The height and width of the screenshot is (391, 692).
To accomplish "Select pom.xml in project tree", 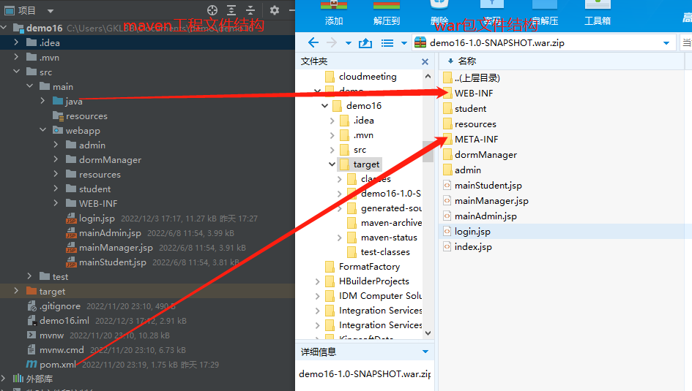I will point(51,365).
